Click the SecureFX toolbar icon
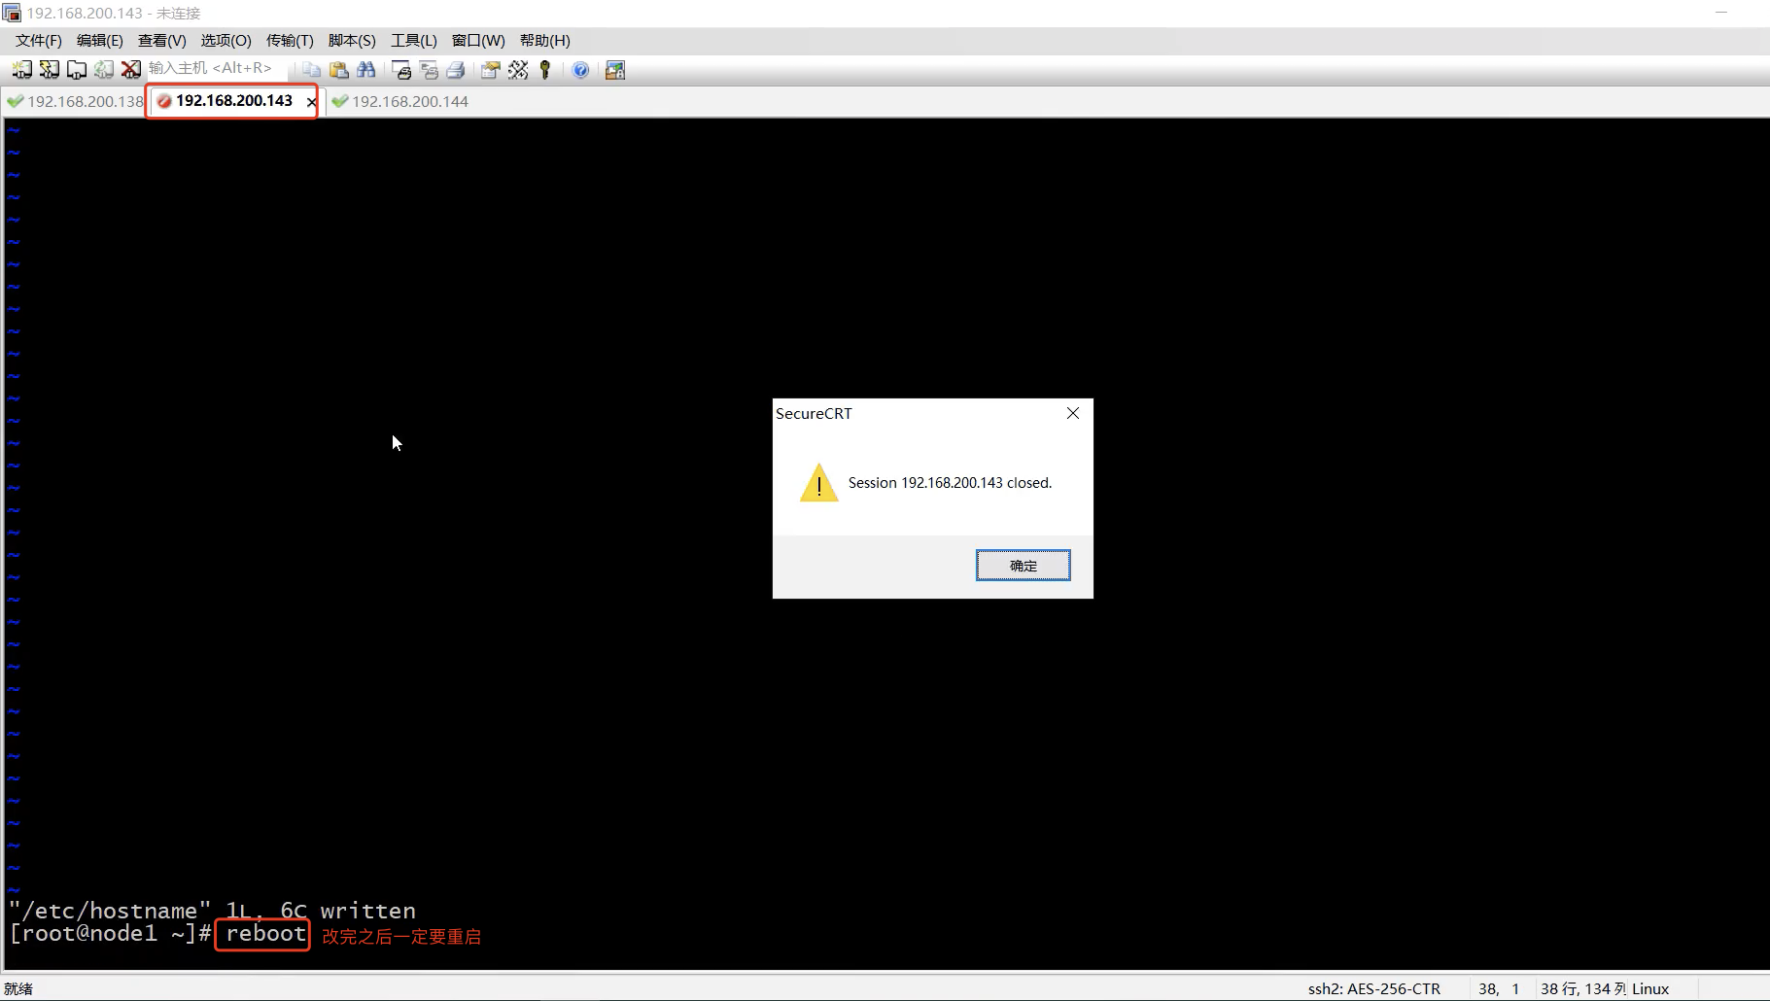This screenshot has height=1001, width=1770. pyautogui.click(x=615, y=70)
